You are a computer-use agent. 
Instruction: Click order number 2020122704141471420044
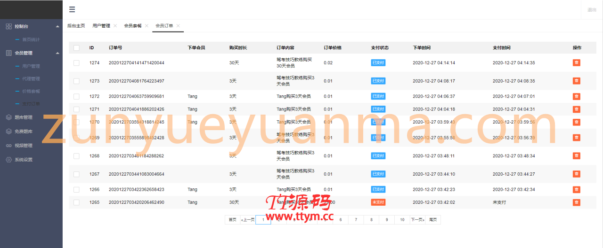tap(137, 62)
